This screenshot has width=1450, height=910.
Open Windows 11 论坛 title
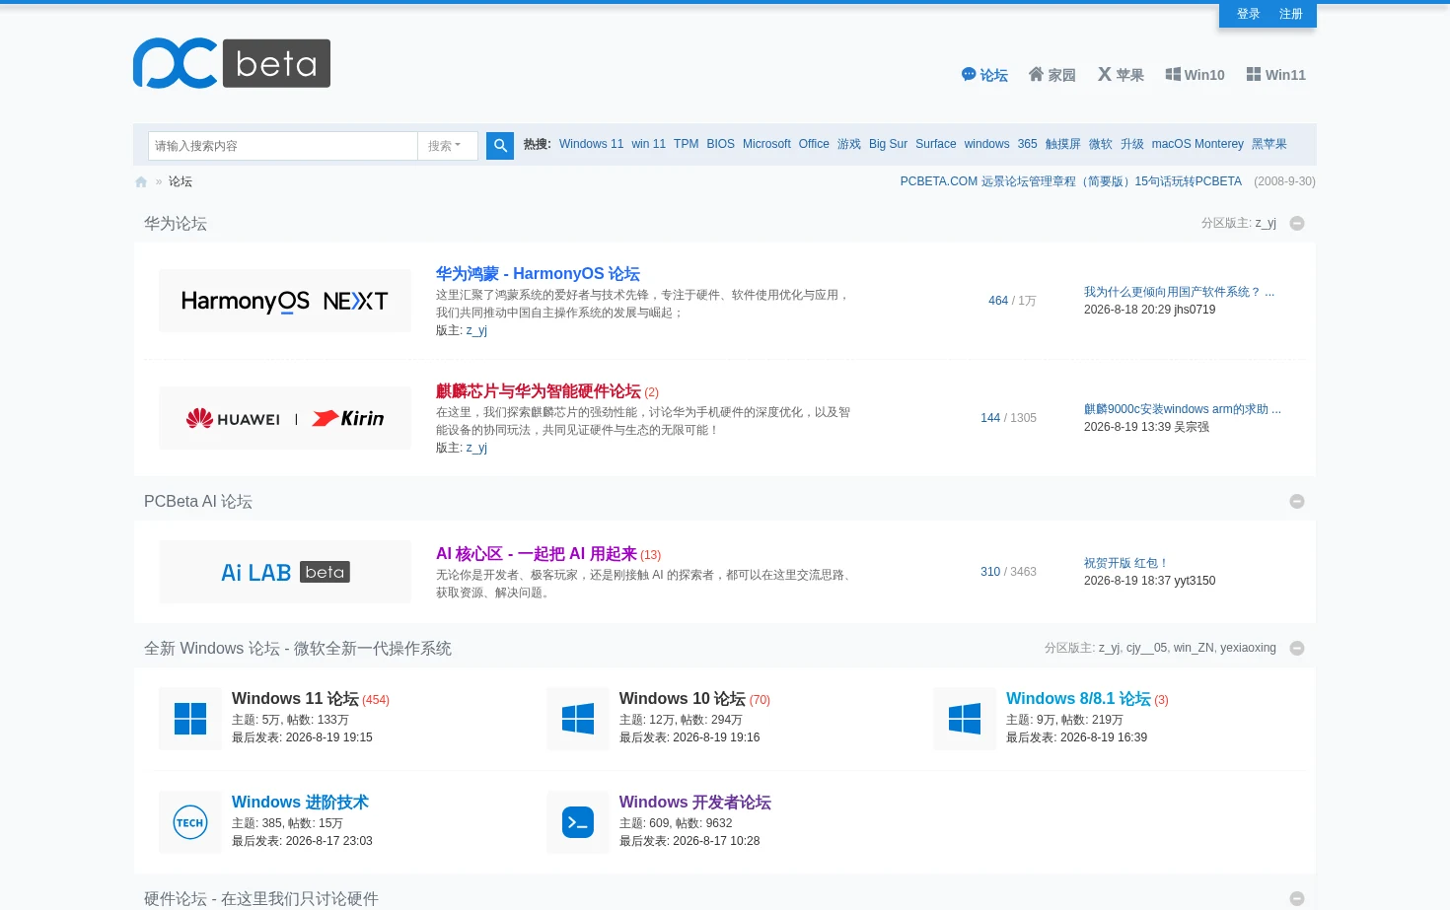(x=295, y=699)
